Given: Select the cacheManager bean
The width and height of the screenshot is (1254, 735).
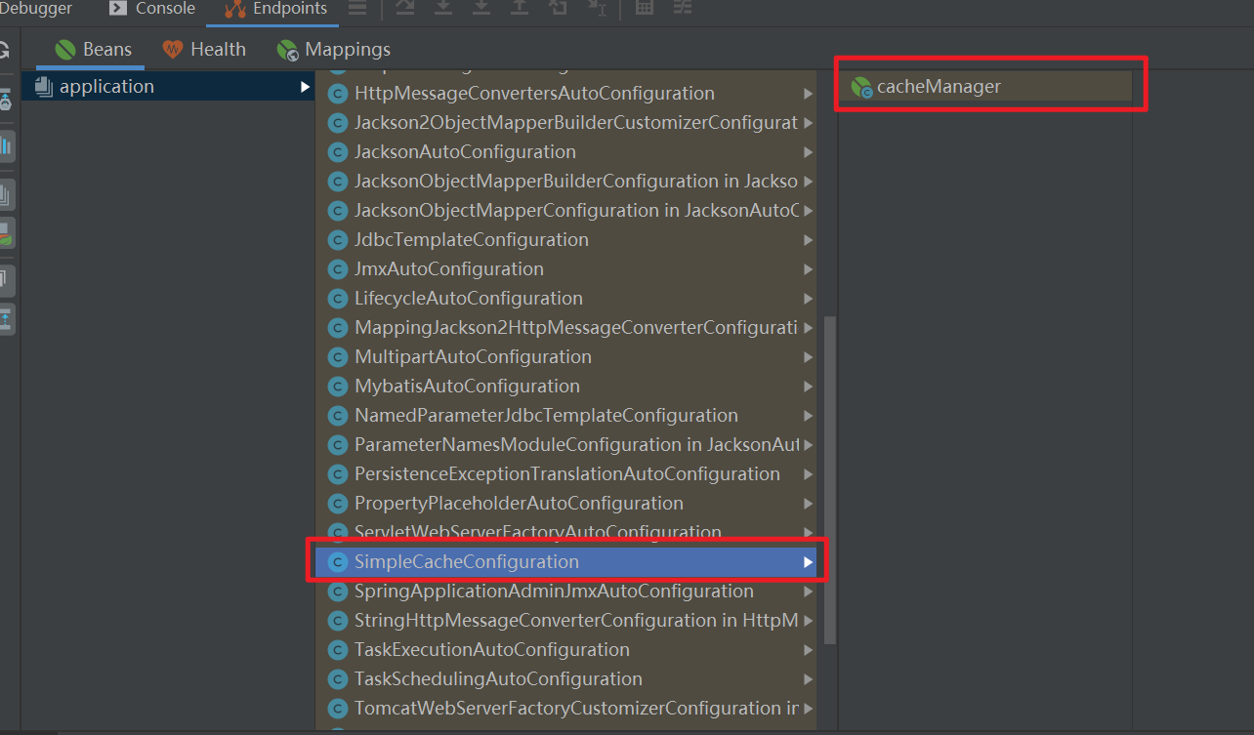Looking at the screenshot, I should (x=984, y=87).
